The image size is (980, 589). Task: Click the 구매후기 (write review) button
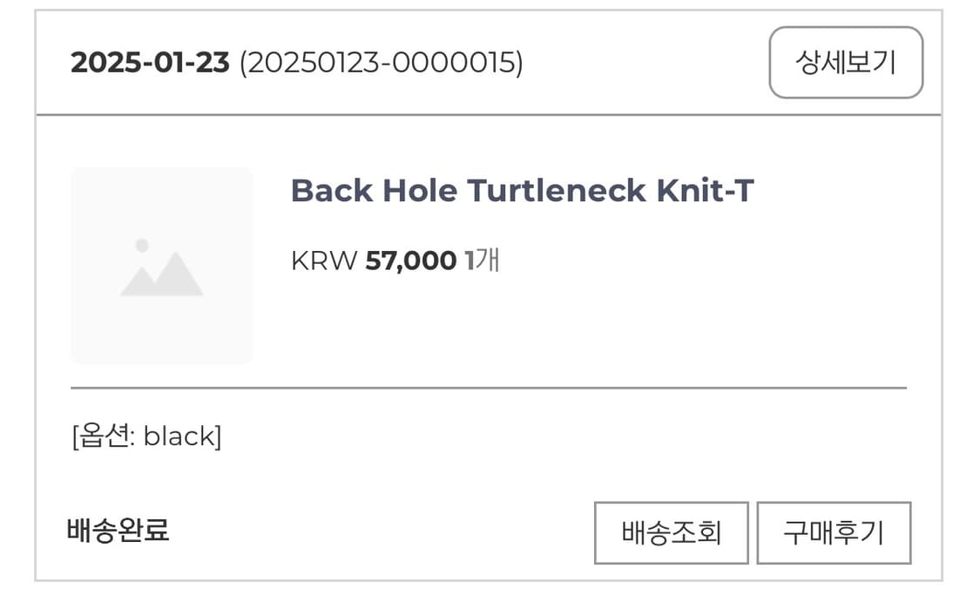(835, 532)
